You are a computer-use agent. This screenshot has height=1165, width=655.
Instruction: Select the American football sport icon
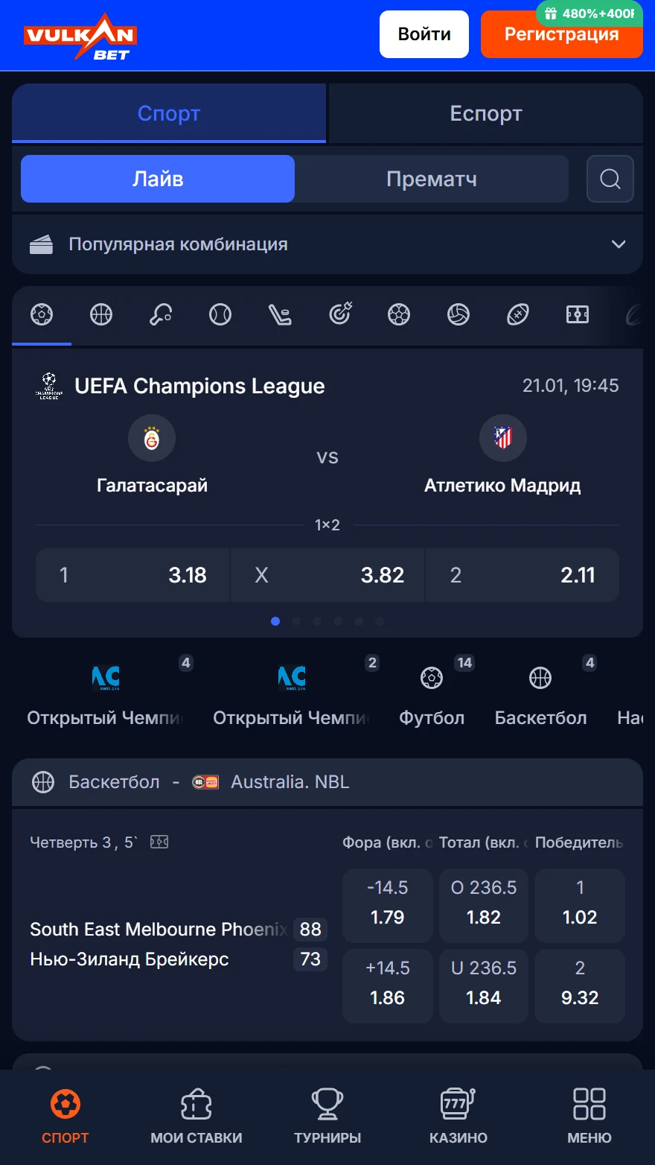(x=518, y=315)
